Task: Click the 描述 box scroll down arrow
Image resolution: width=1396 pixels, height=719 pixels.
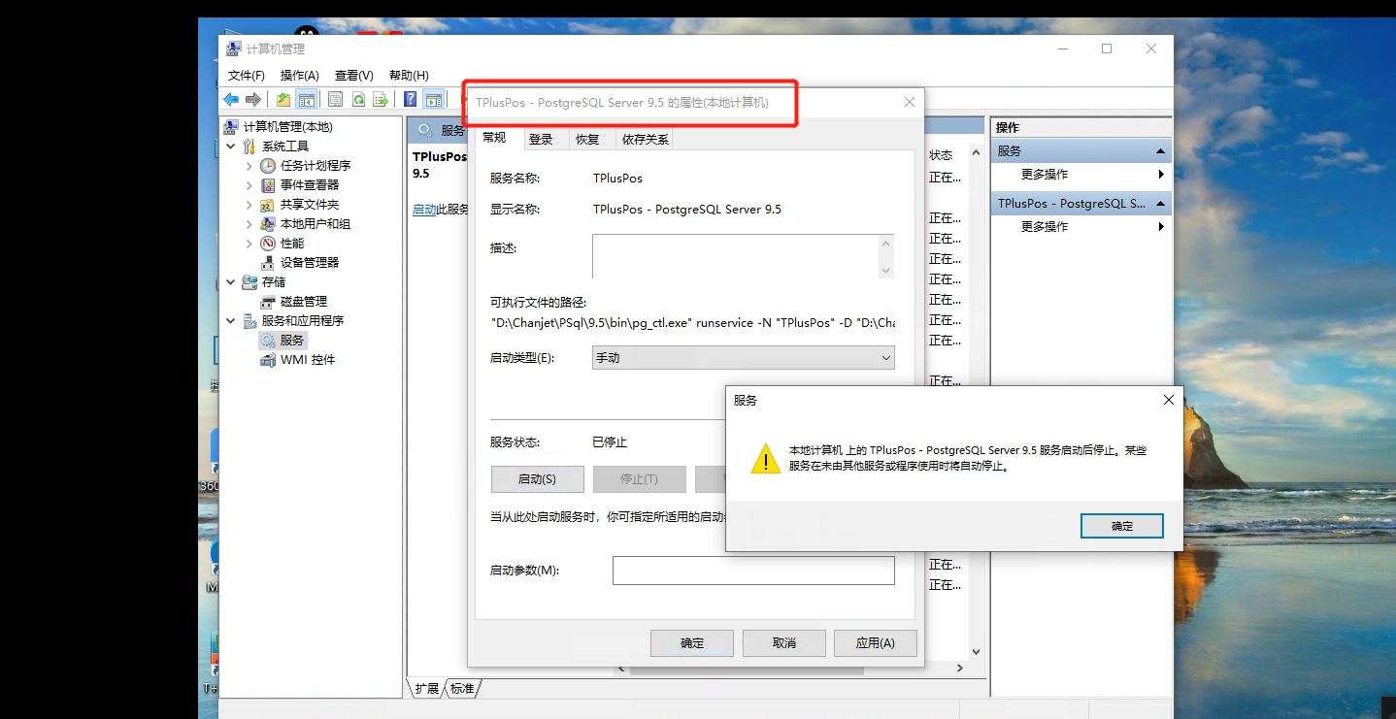Action: 885,270
